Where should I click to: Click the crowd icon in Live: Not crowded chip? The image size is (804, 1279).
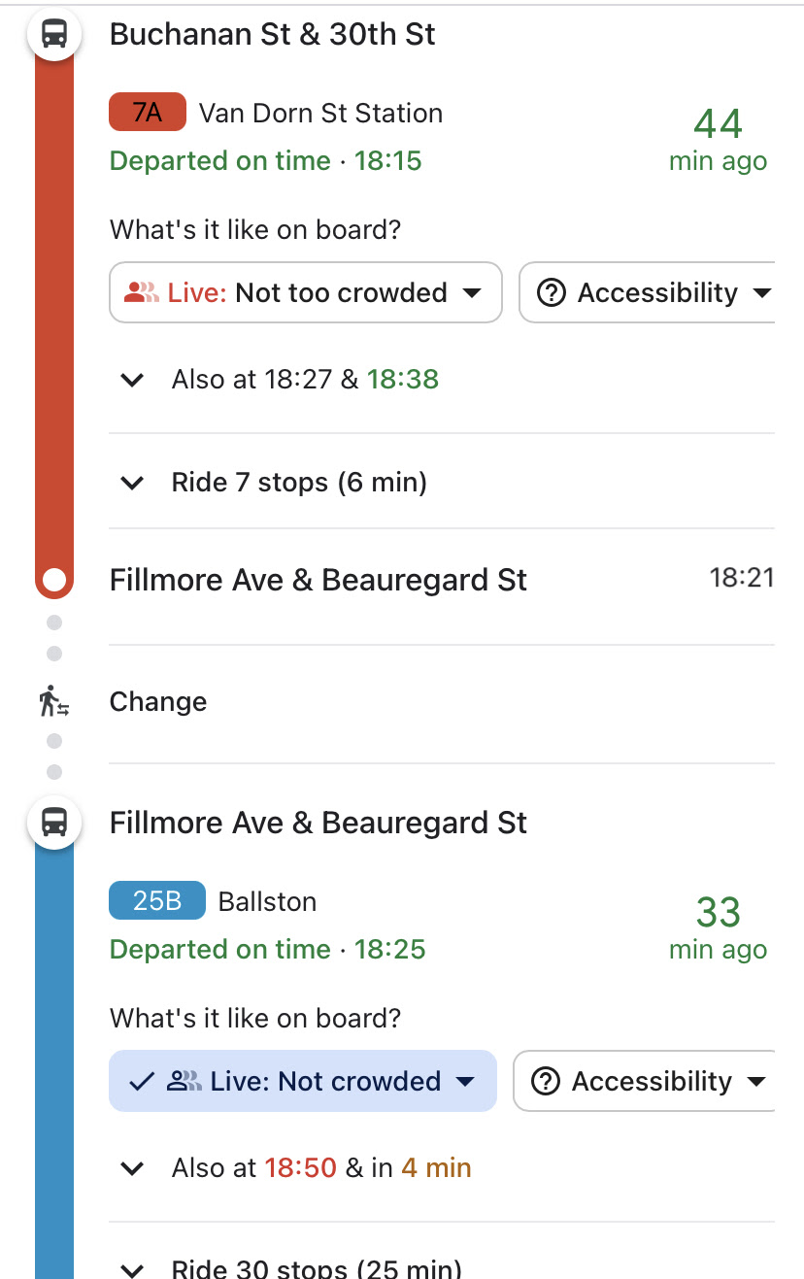coord(184,1081)
